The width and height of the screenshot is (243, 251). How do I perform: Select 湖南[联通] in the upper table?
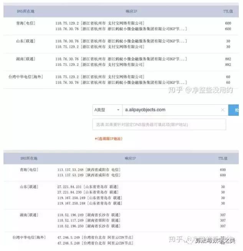tap(26, 59)
